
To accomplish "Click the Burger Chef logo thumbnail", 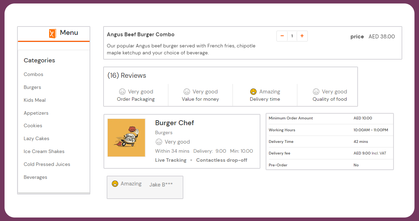I will (126, 138).
